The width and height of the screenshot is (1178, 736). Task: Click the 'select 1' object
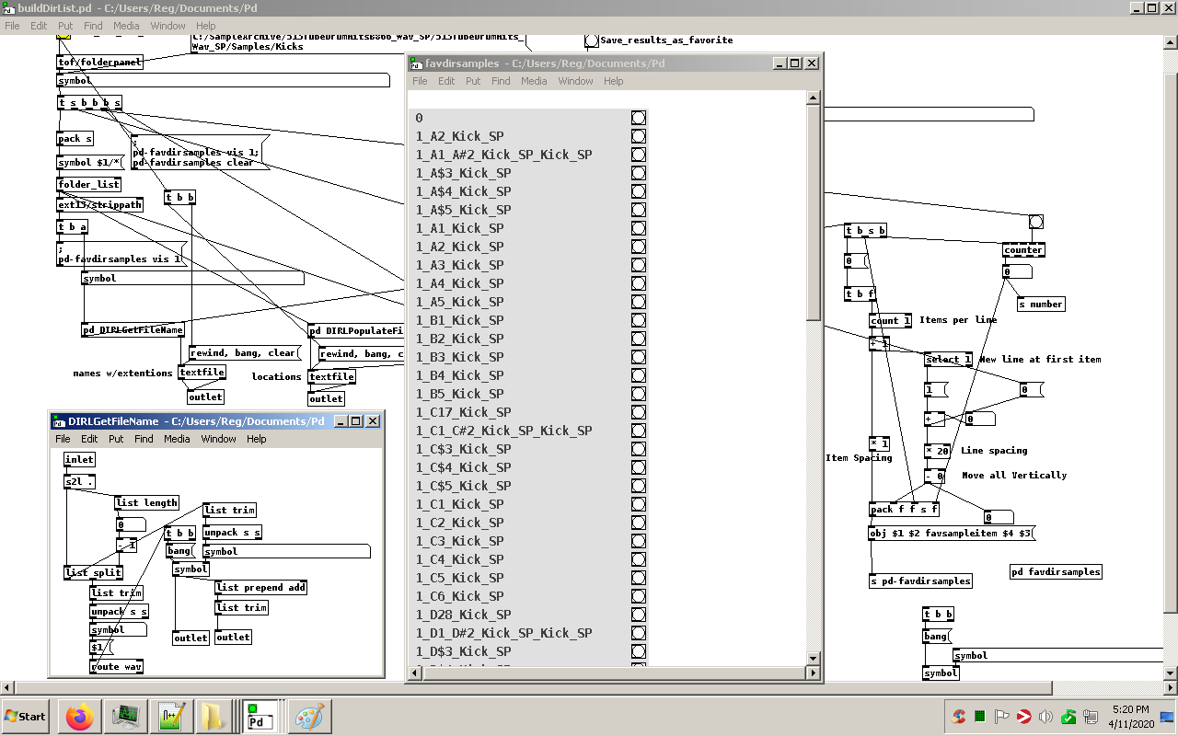(x=949, y=359)
